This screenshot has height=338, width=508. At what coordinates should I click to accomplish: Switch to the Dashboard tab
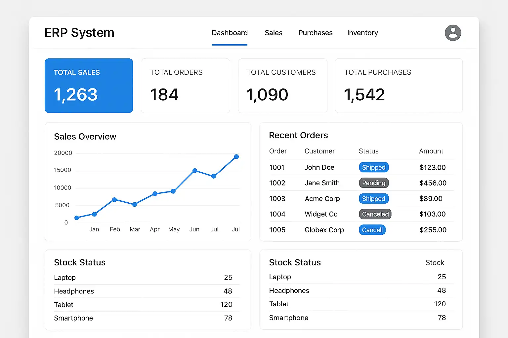230,33
